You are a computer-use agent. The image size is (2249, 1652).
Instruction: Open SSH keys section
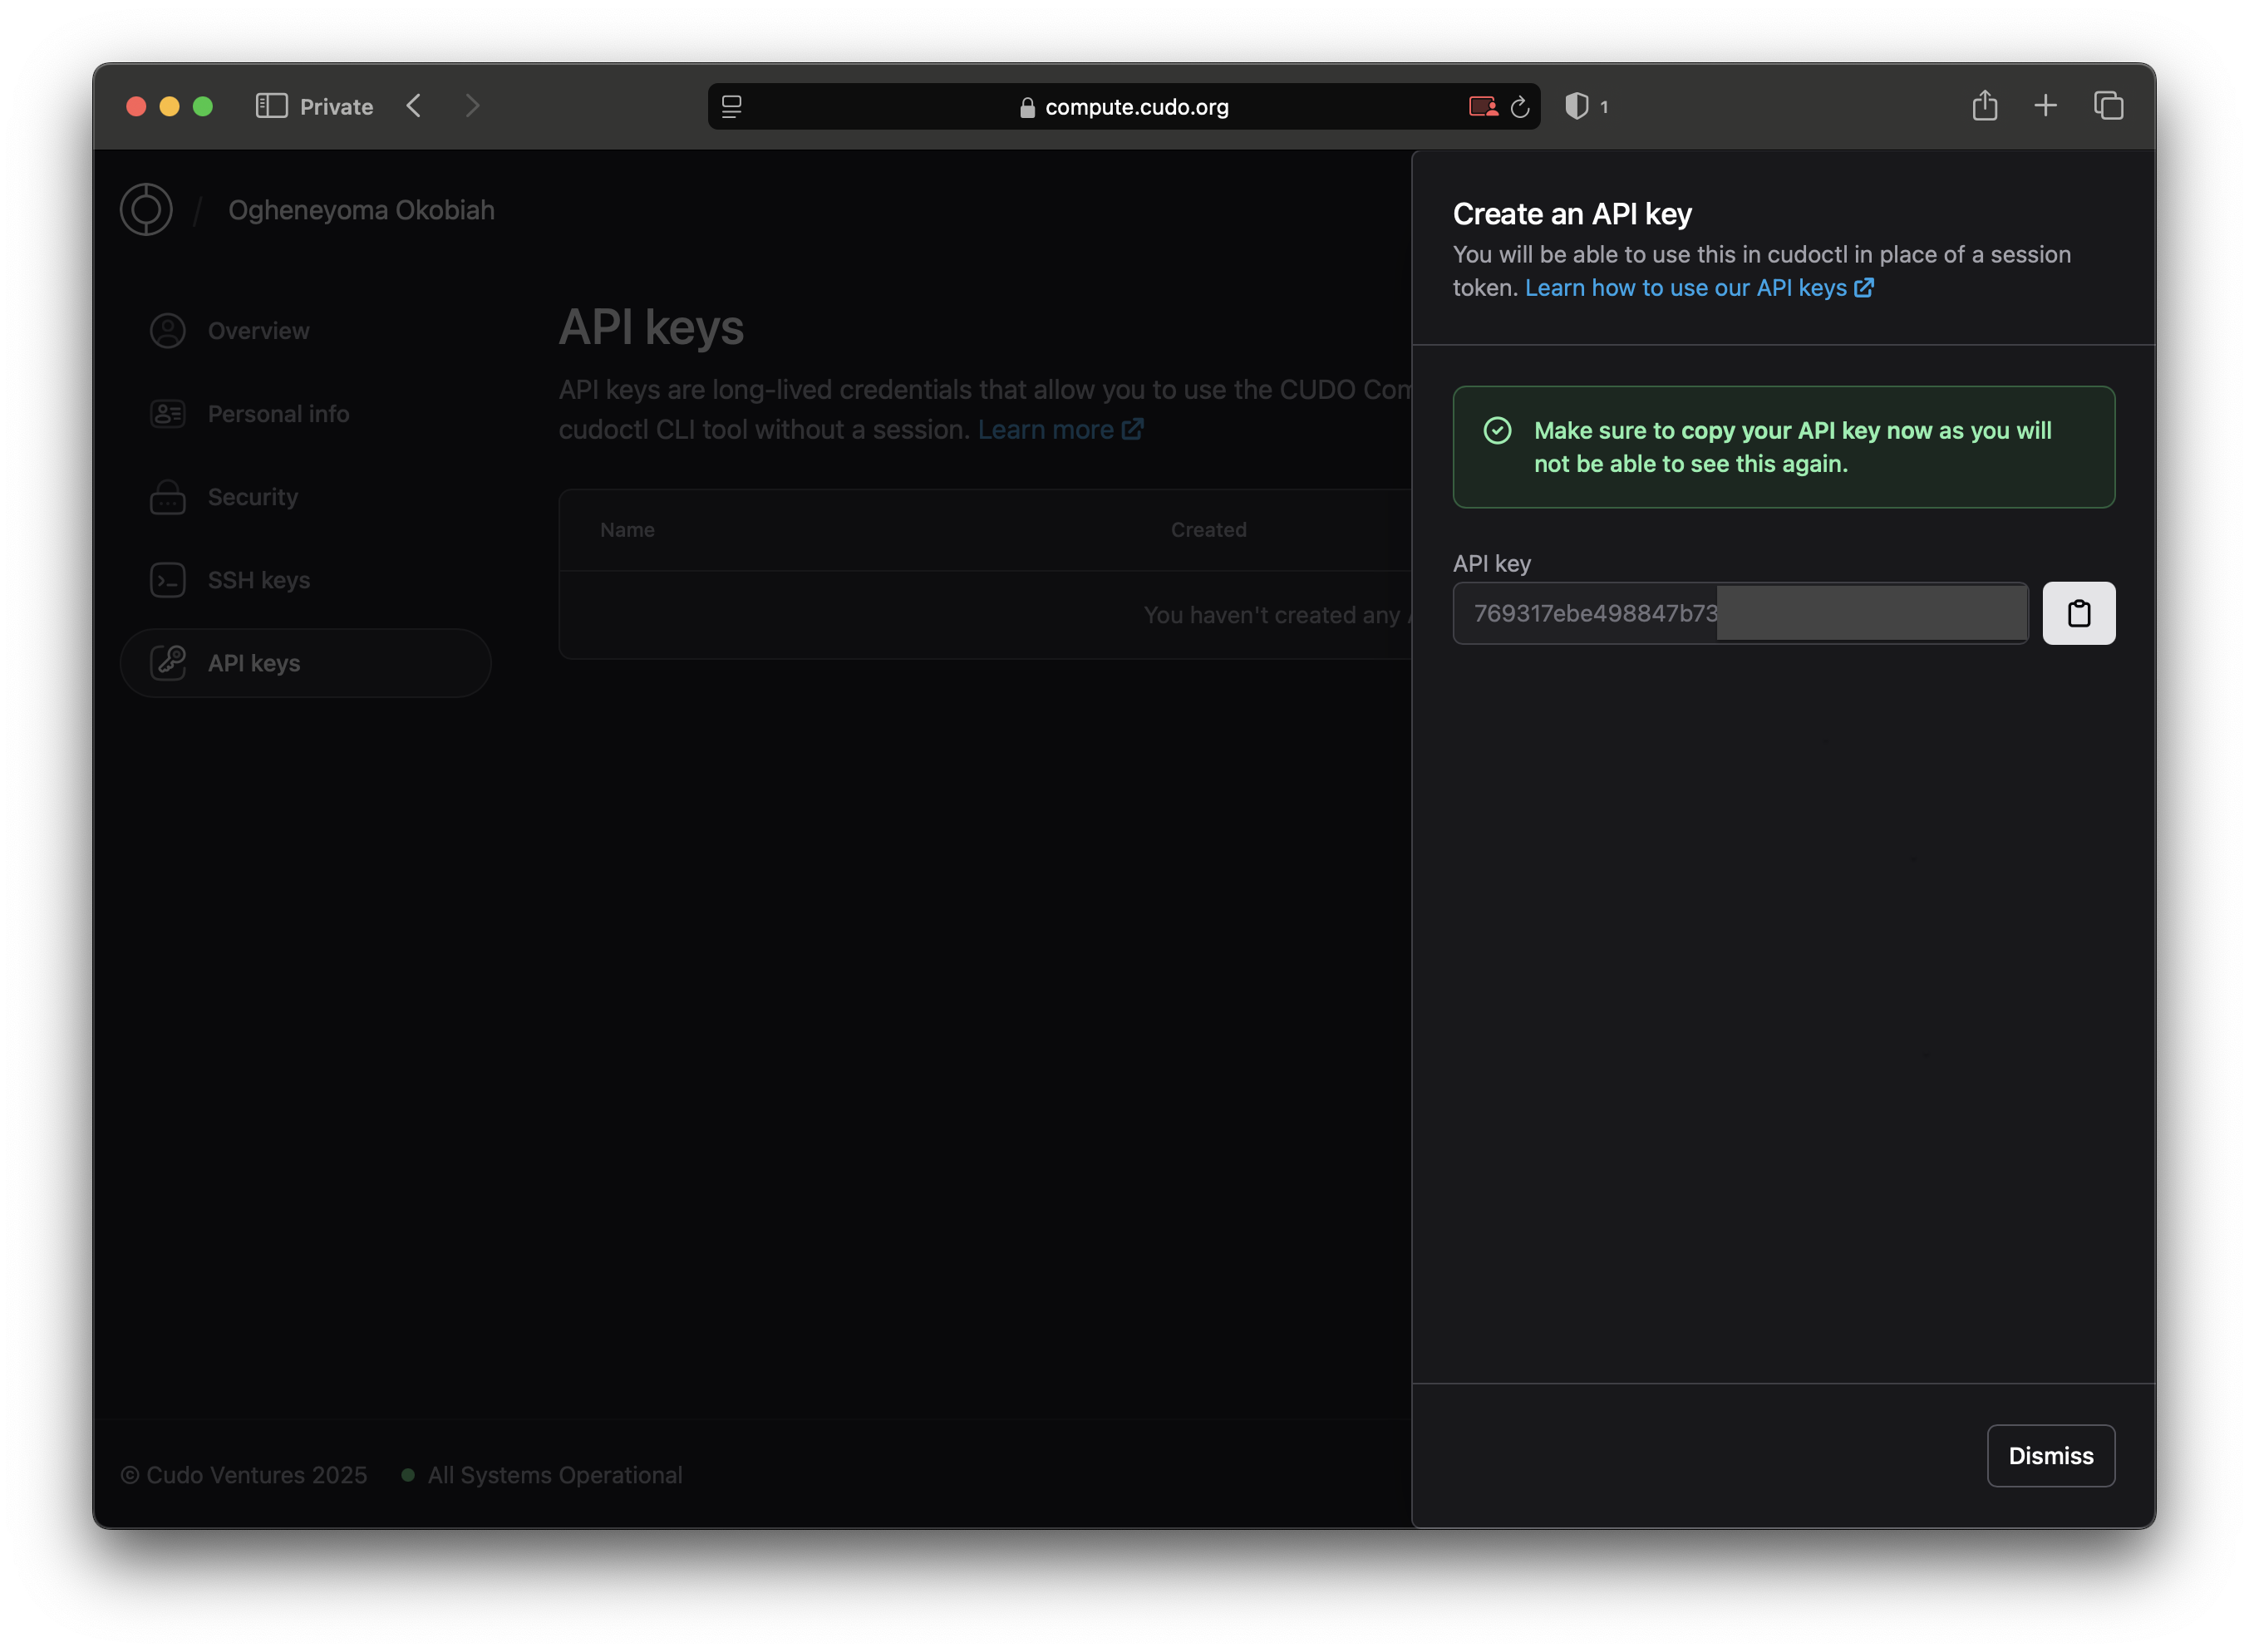pos(305,580)
